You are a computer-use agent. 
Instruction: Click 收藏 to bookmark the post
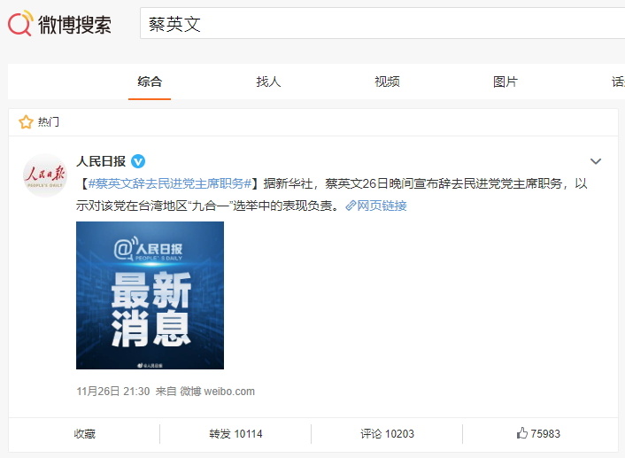coord(84,434)
